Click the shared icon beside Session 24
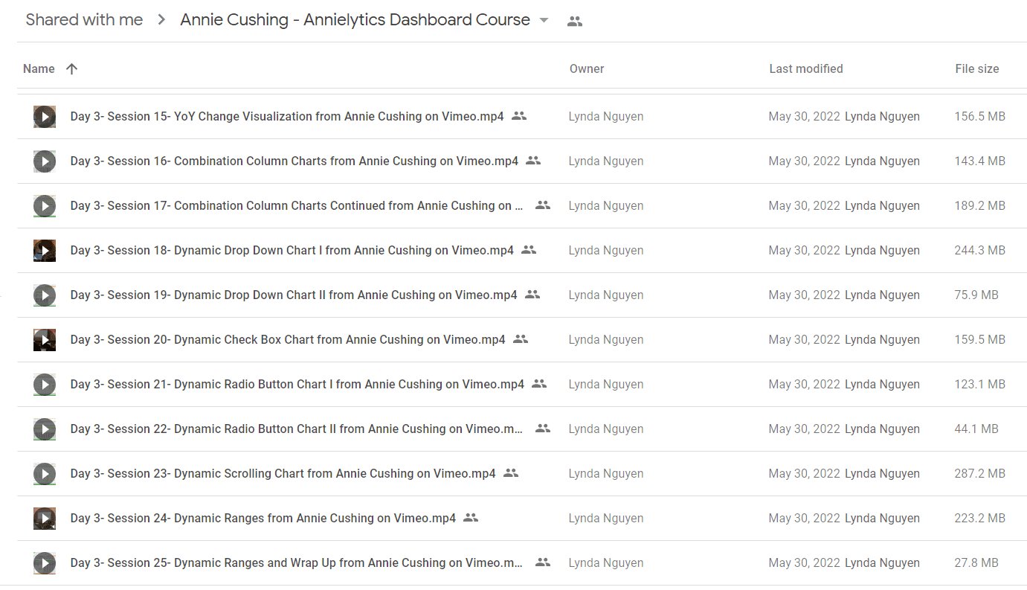 click(x=471, y=518)
